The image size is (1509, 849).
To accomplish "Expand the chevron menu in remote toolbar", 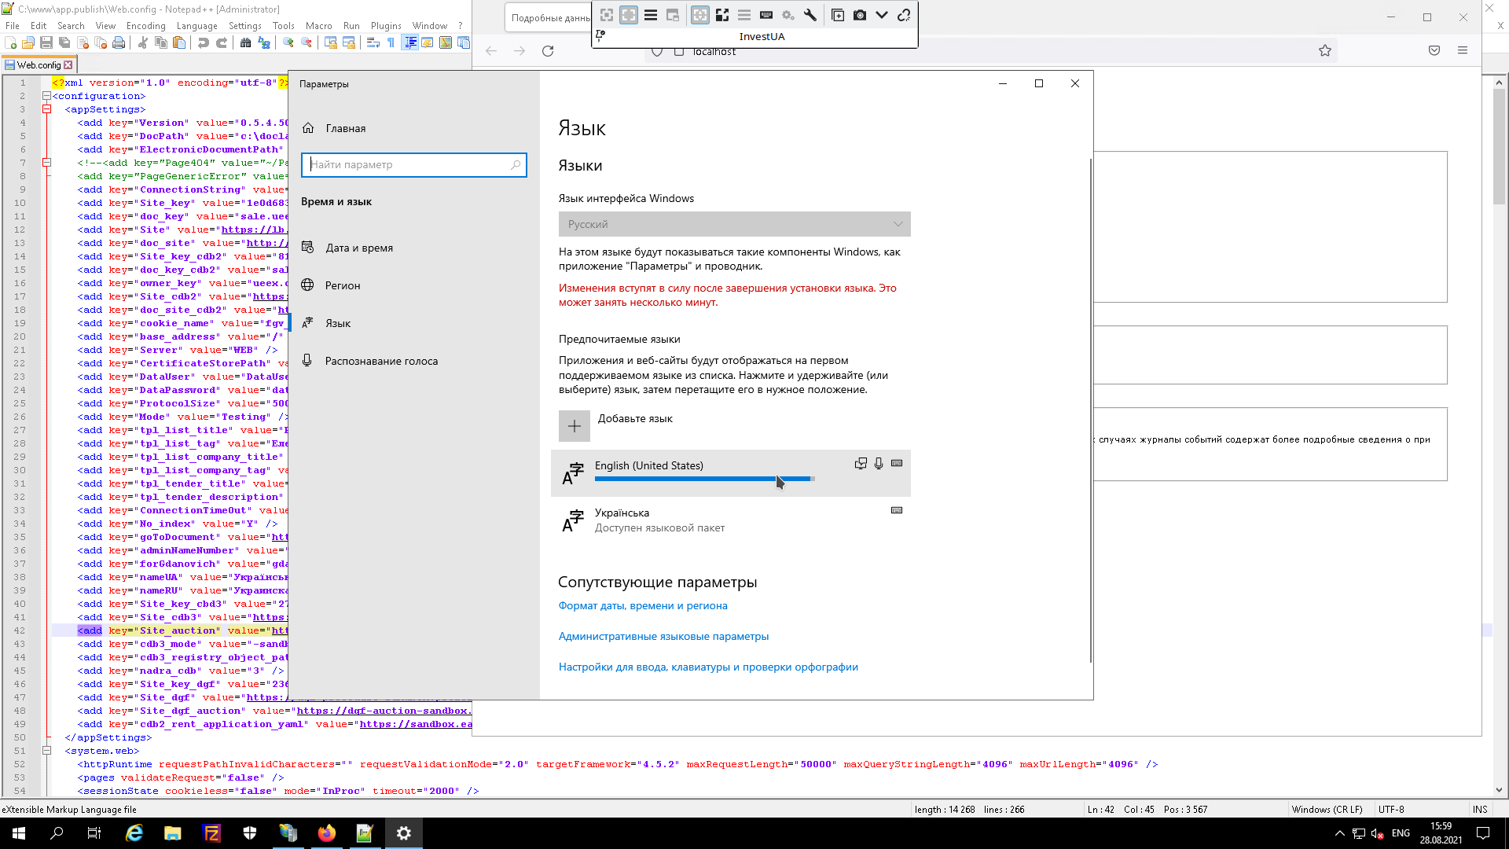I will (882, 15).
